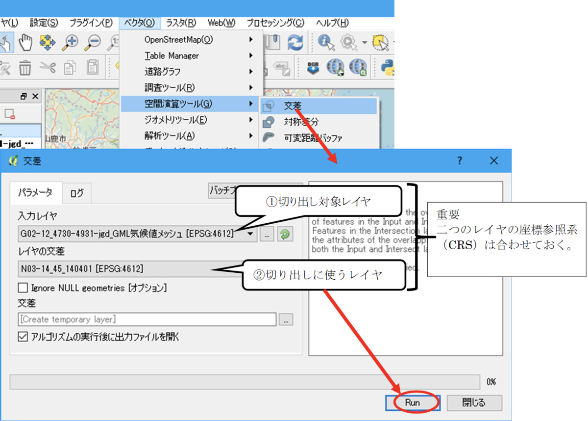588x421 pixels.
Task: Expand the 解析ツール(A) submenu
Action: (x=191, y=135)
